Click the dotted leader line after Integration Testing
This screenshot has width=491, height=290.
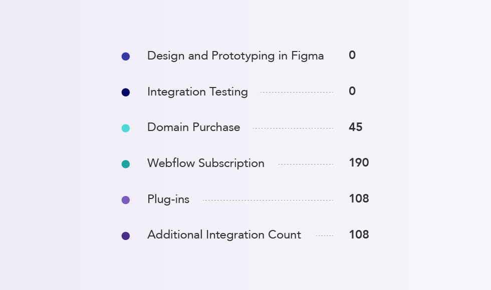pos(297,92)
